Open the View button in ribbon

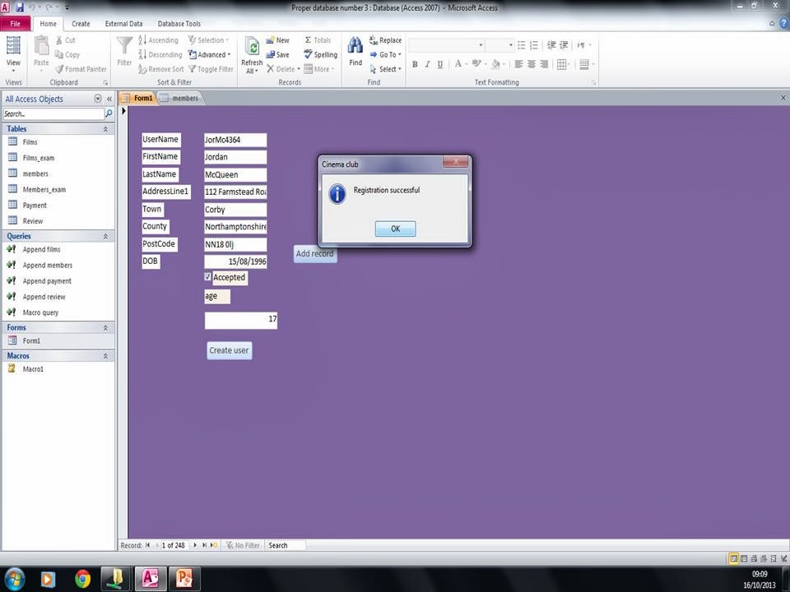click(x=13, y=54)
